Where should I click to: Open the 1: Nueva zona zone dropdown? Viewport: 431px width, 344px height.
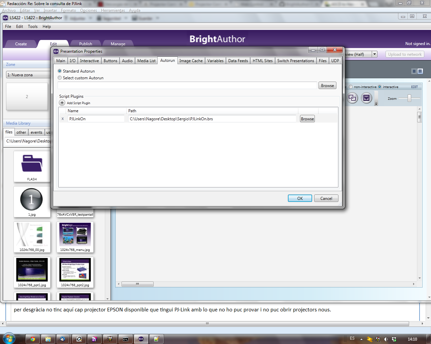28,75
